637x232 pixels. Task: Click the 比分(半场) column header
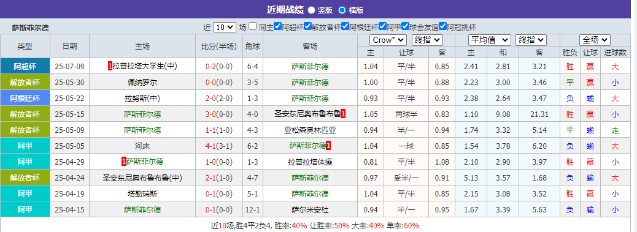point(219,46)
